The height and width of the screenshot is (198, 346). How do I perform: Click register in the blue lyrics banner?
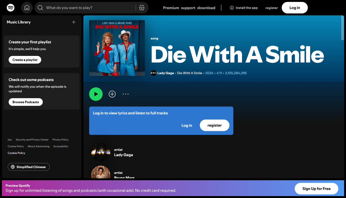click(x=215, y=125)
